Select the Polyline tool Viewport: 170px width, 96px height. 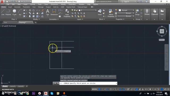point(8,12)
